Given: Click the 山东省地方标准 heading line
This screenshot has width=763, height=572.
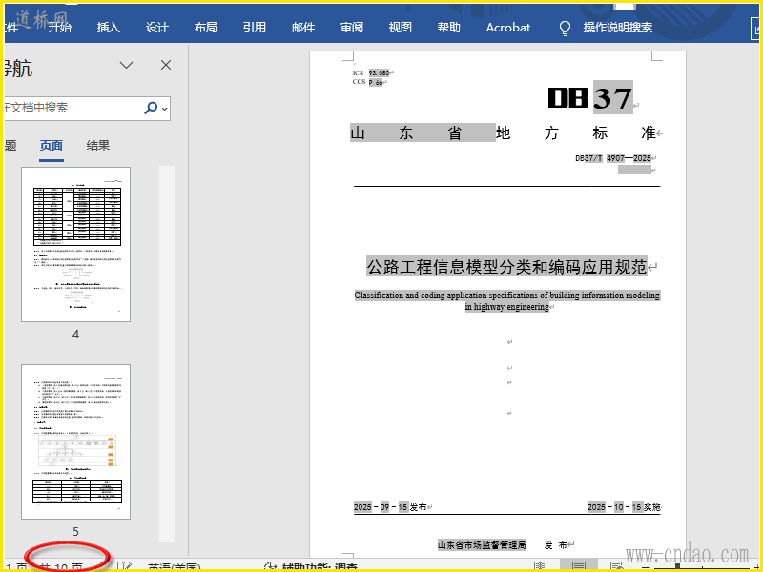Looking at the screenshot, I should (504, 133).
